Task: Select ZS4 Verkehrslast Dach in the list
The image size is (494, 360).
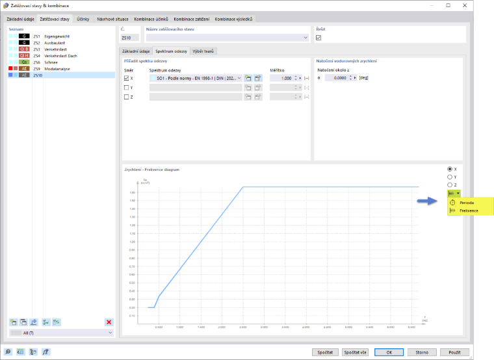Action: tap(62, 56)
